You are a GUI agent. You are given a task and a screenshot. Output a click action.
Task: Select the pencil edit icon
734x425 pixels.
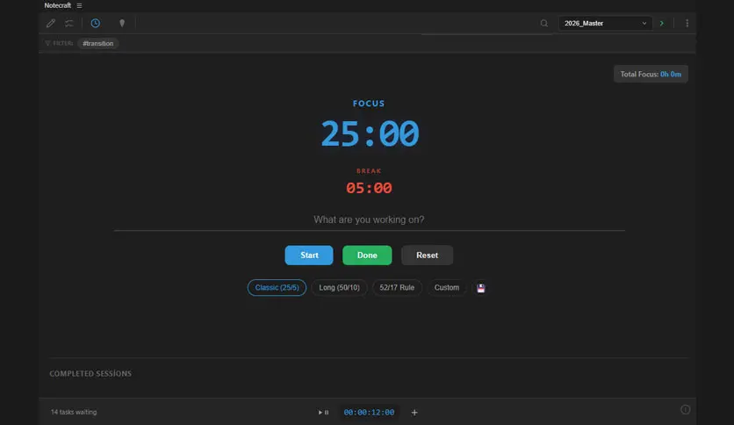(x=51, y=23)
